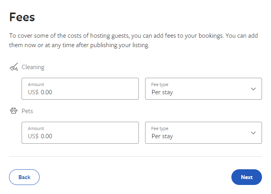Click the Pets paw print icon
Viewport: 271px width, 194px height.
point(14,111)
